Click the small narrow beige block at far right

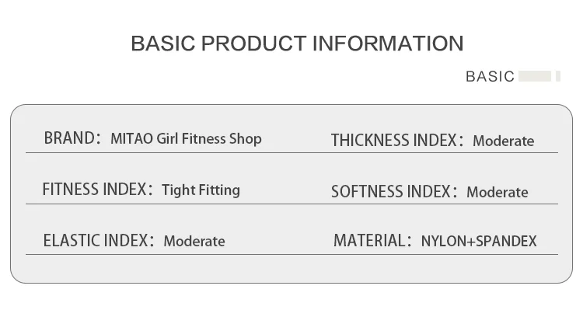click(557, 76)
